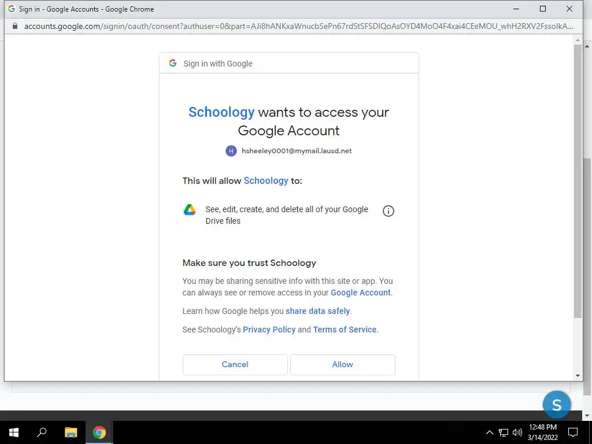Open Schoology link in the heading
Viewport: 592px width, 444px height.
point(221,112)
